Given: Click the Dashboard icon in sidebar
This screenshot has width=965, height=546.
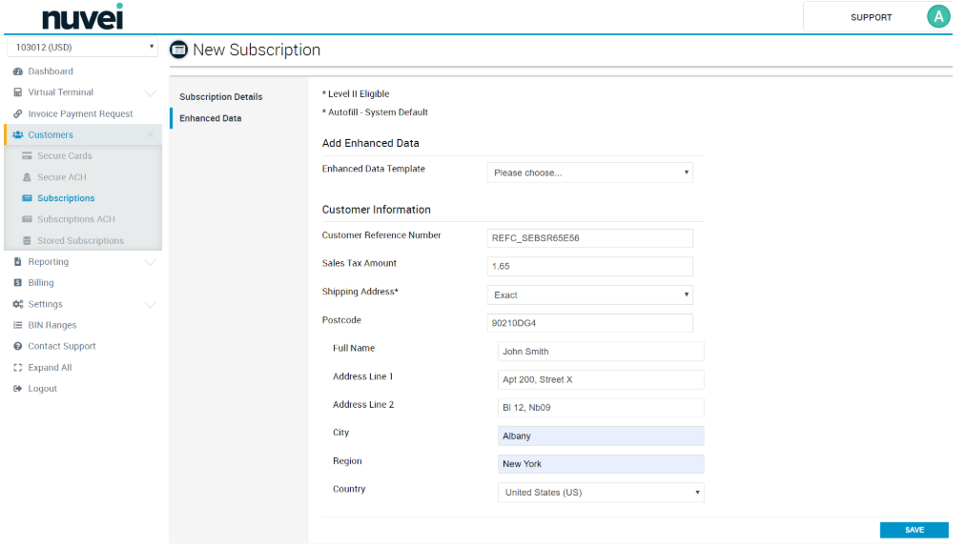Looking at the screenshot, I should [17, 71].
